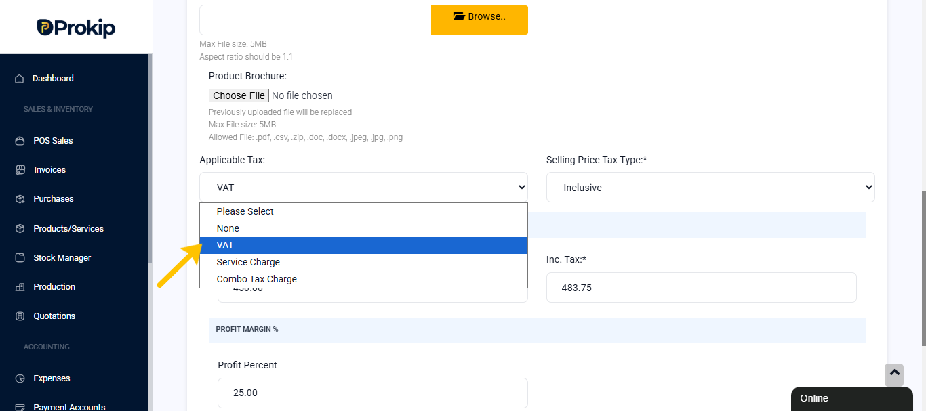Click the Prokip logo

[76, 27]
